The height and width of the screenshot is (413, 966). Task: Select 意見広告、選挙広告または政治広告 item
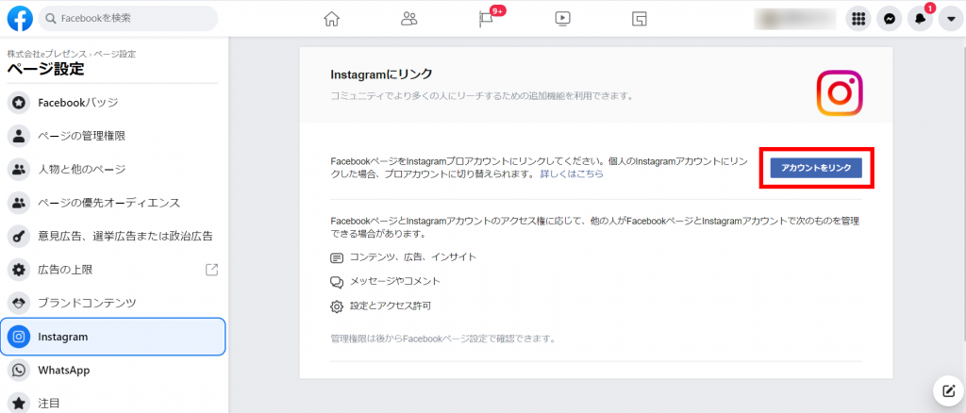coord(113,236)
